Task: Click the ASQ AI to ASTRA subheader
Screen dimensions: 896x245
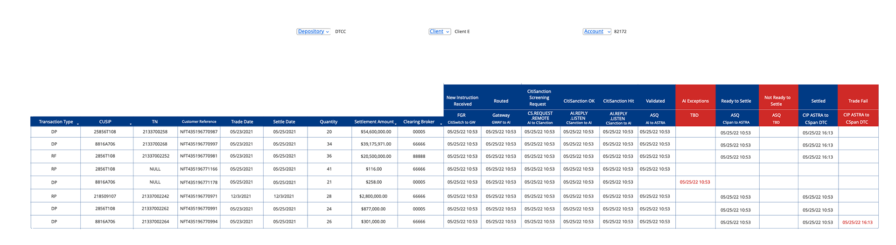Action: [x=655, y=118]
